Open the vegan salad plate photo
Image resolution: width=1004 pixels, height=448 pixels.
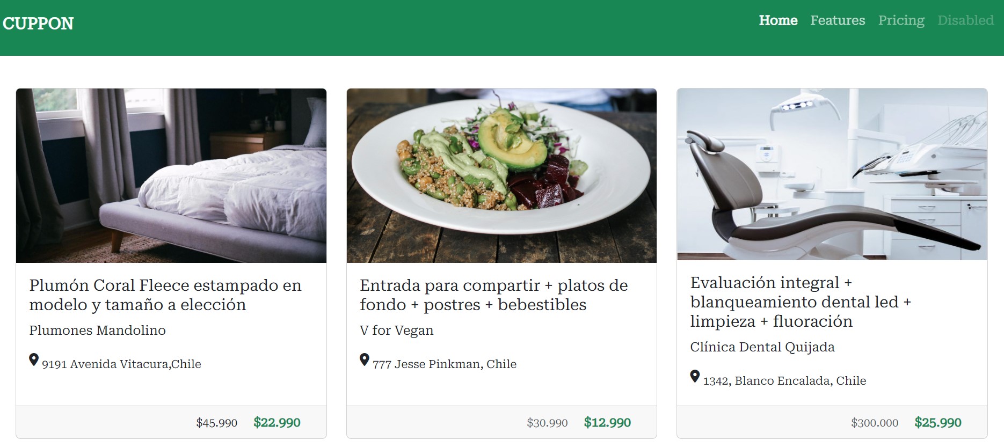501,175
